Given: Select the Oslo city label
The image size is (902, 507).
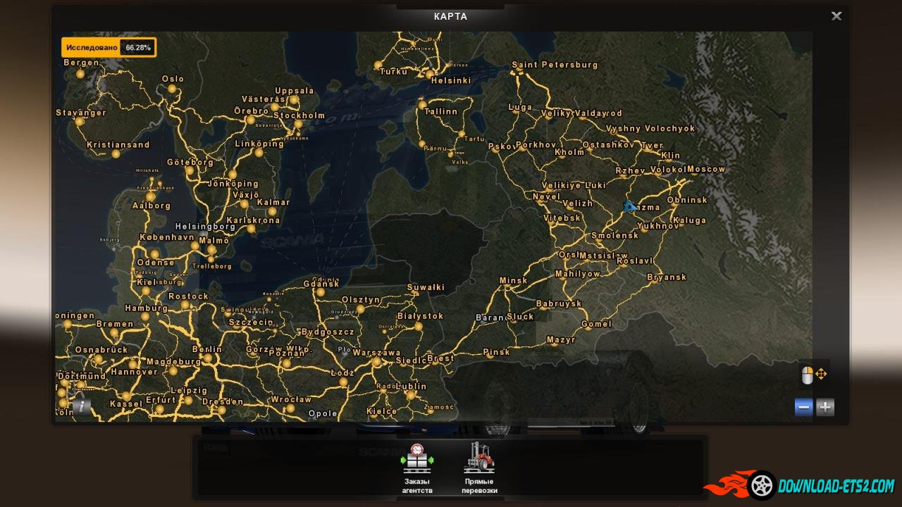Looking at the screenshot, I should (x=173, y=79).
